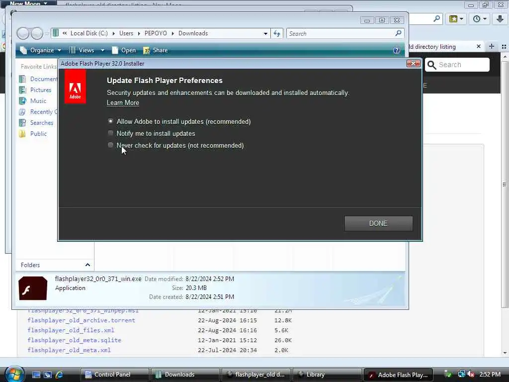
Task: Click the Explorer search magnifier icon
Action: 398,33
